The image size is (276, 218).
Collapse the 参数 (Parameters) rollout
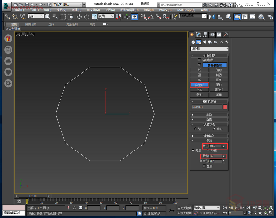[x=209, y=140]
